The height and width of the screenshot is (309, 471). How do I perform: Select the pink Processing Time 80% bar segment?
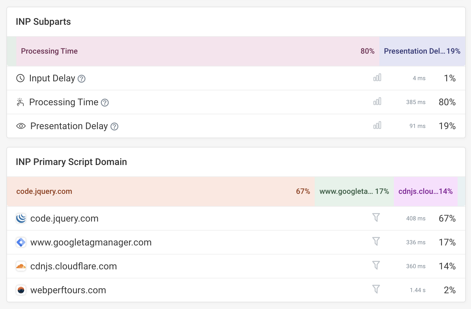tap(197, 51)
